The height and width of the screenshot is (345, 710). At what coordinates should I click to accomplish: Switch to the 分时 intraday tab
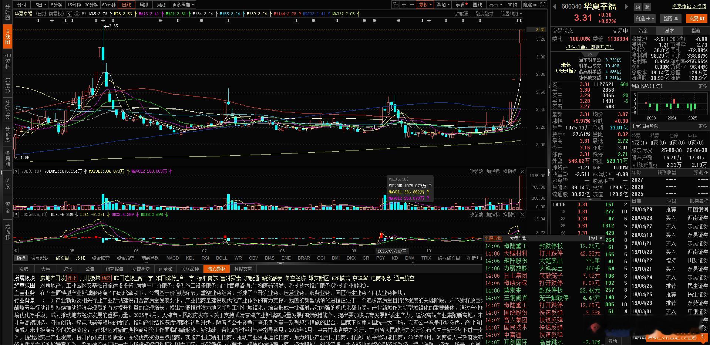coord(22,5)
